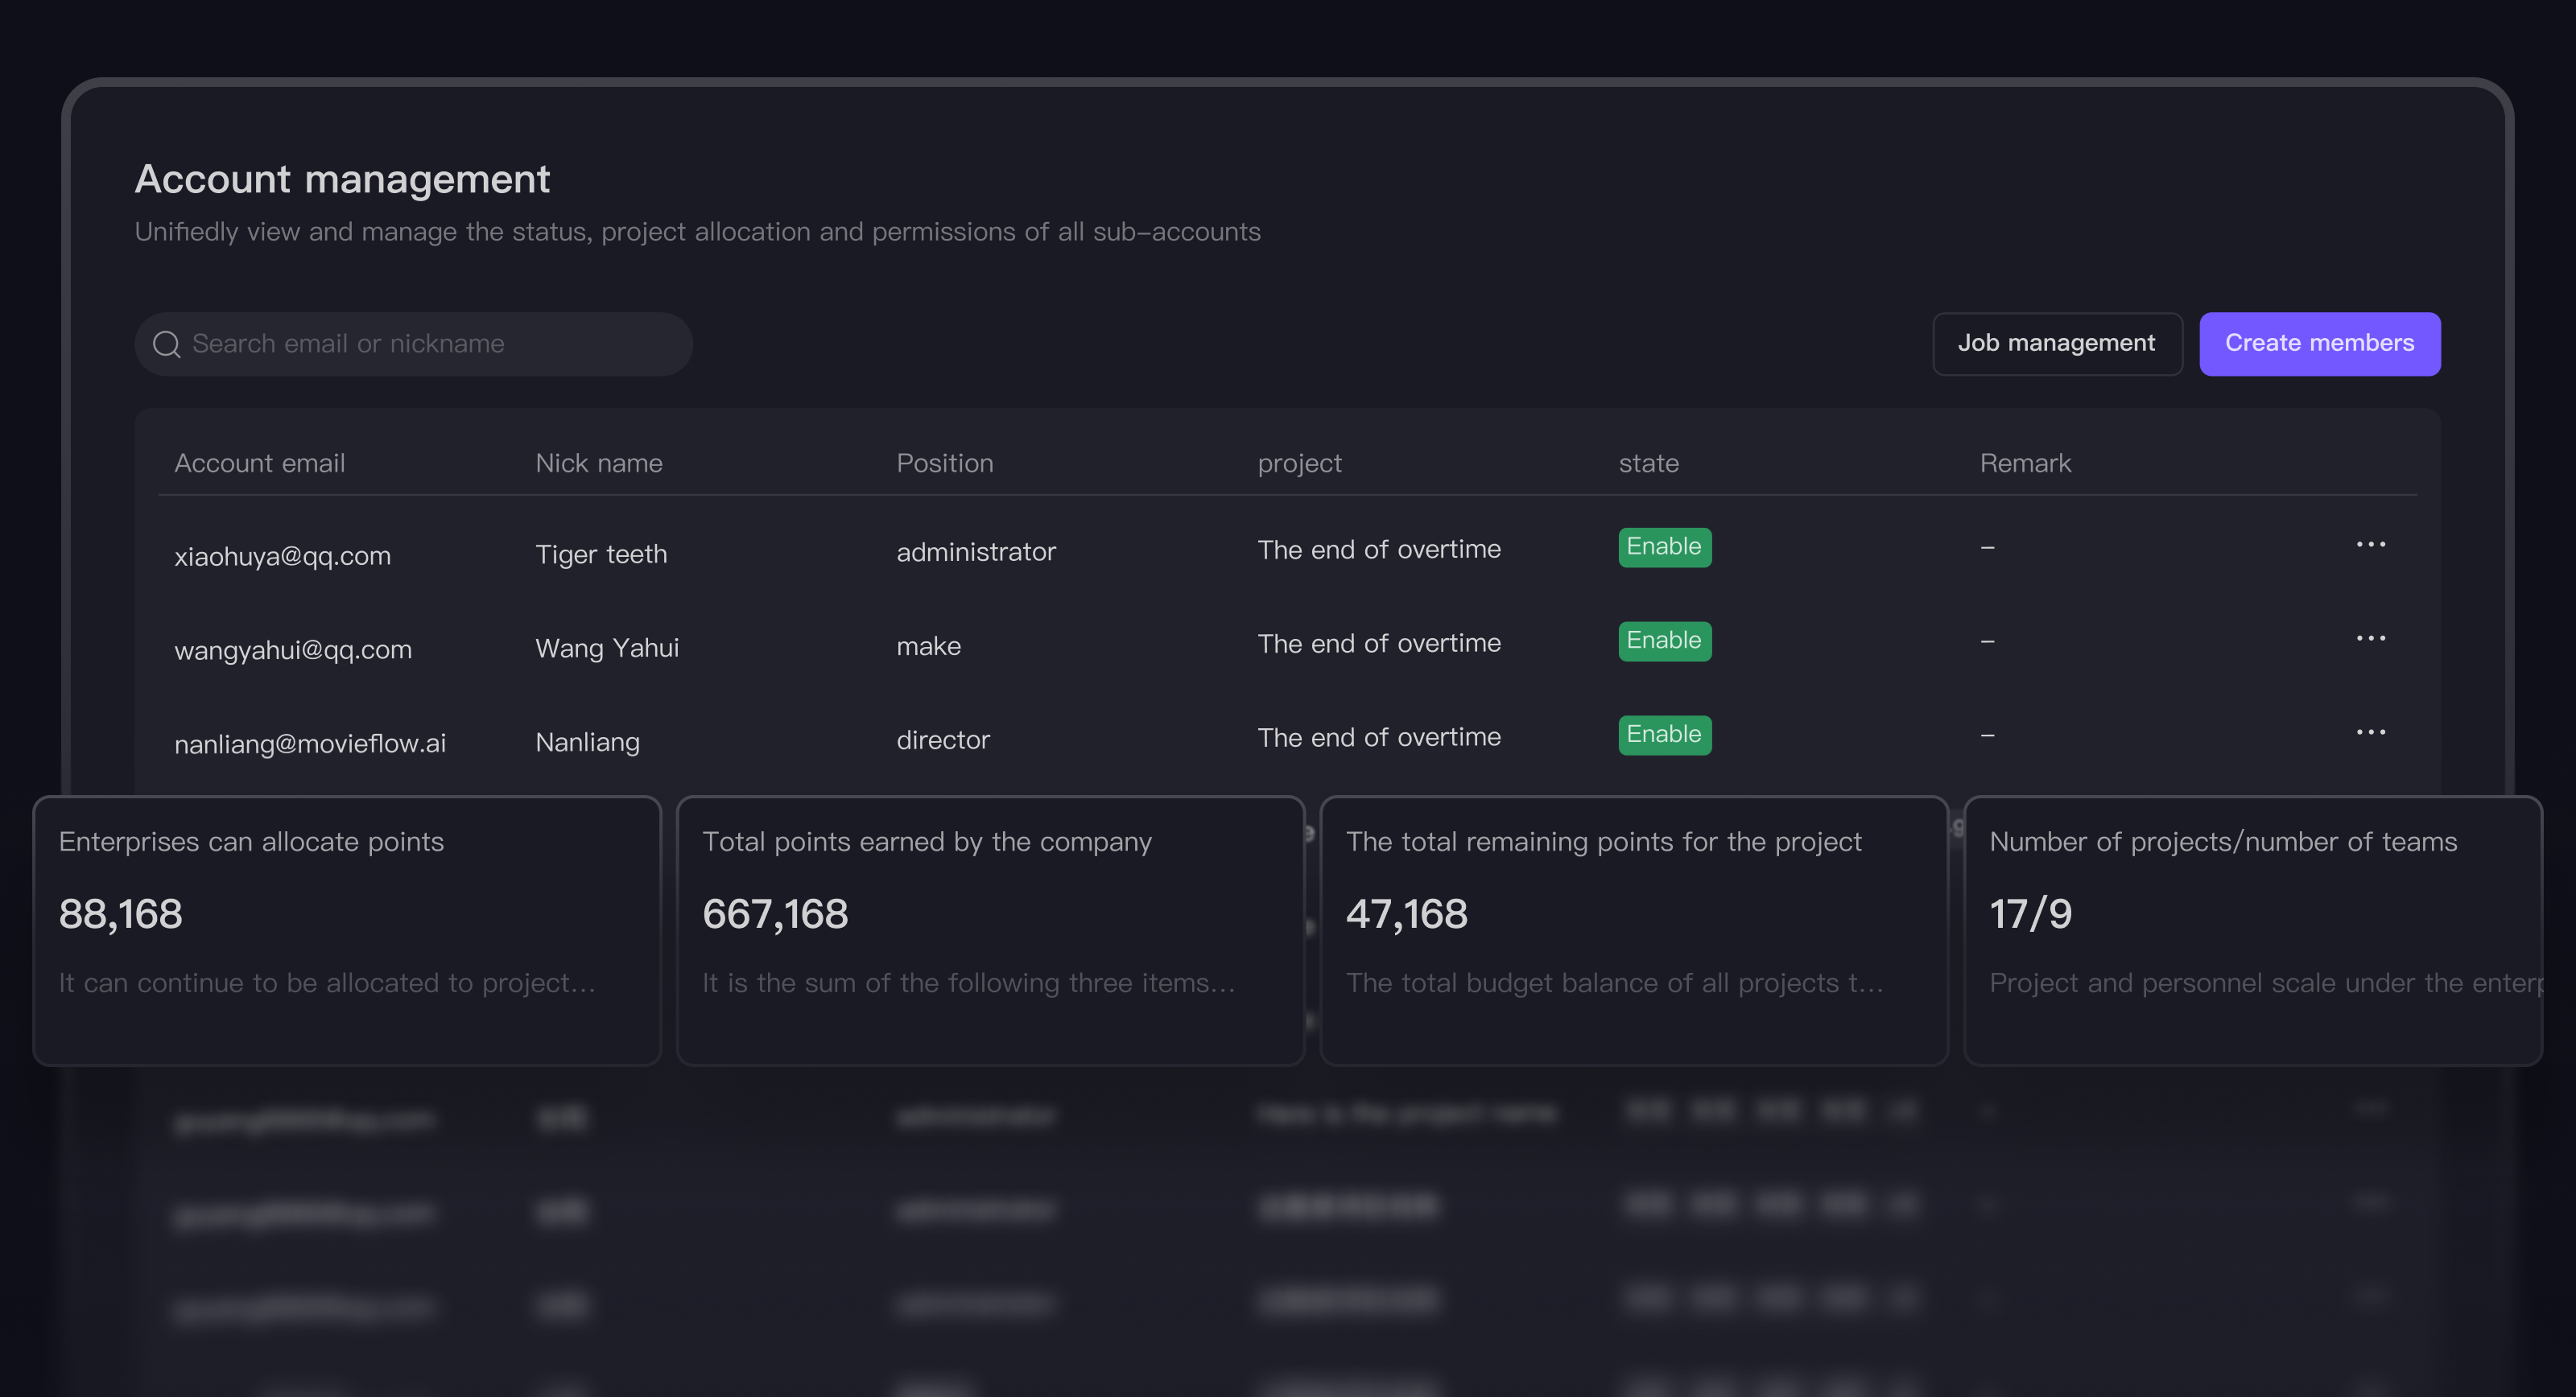Toggle Enable state badge for Nanliang
The width and height of the screenshot is (2576, 1397).
click(x=1664, y=735)
